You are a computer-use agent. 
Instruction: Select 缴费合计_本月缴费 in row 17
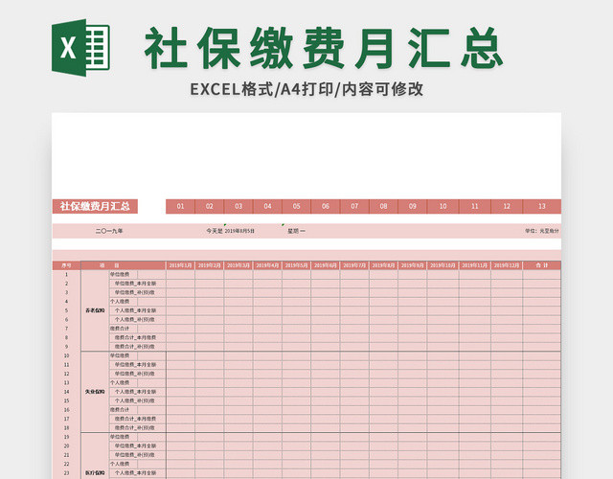coord(135,419)
